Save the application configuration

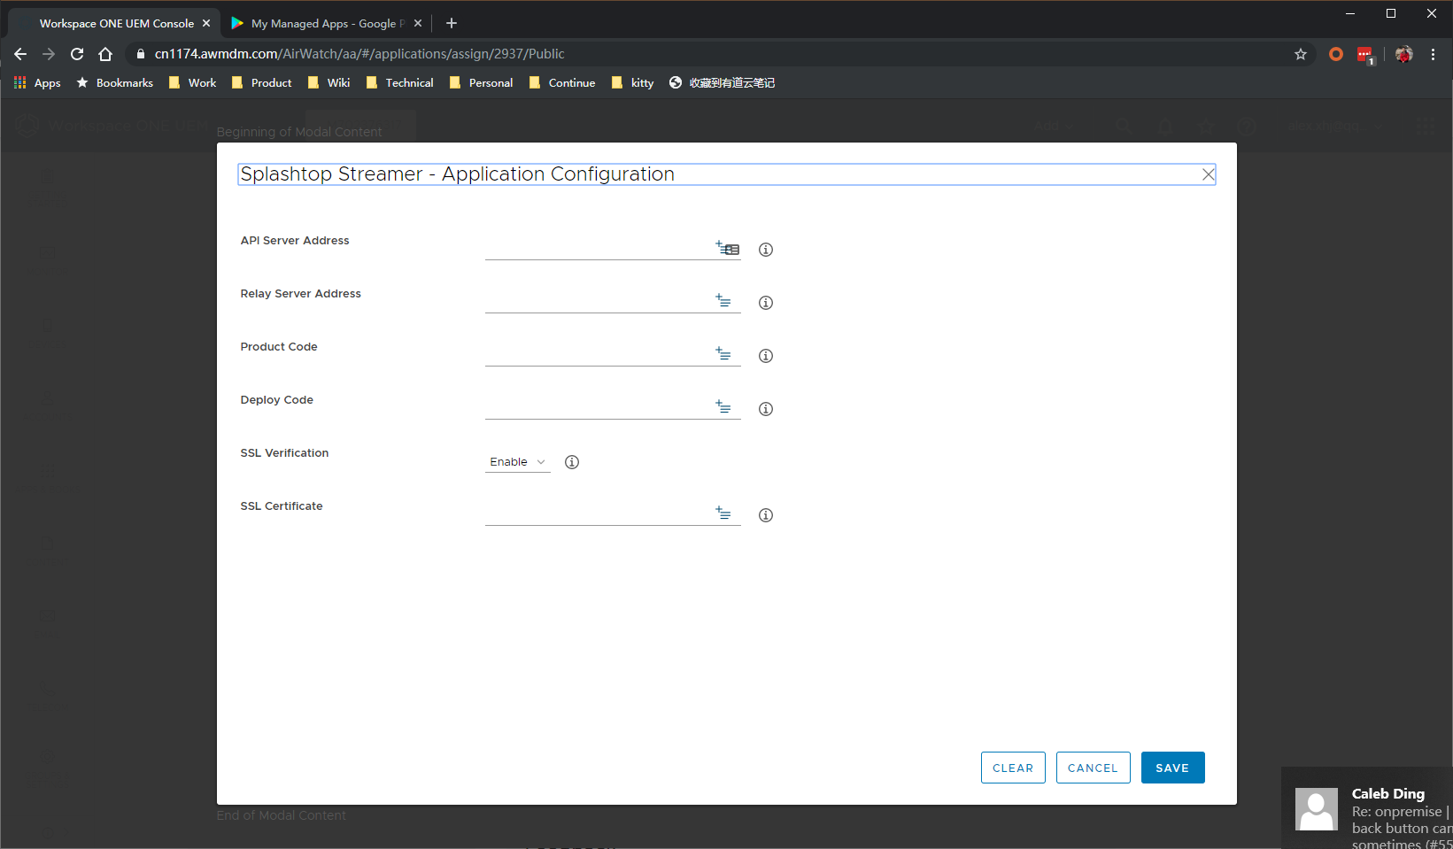(x=1172, y=768)
